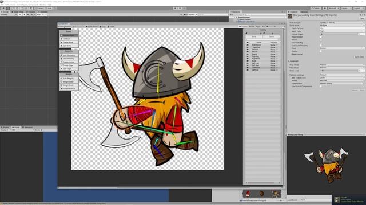Image resolution: width=366 pixels, height=205 pixels.
Task: Toggle the Use Crunch Compression checkbox
Action: coord(321,86)
